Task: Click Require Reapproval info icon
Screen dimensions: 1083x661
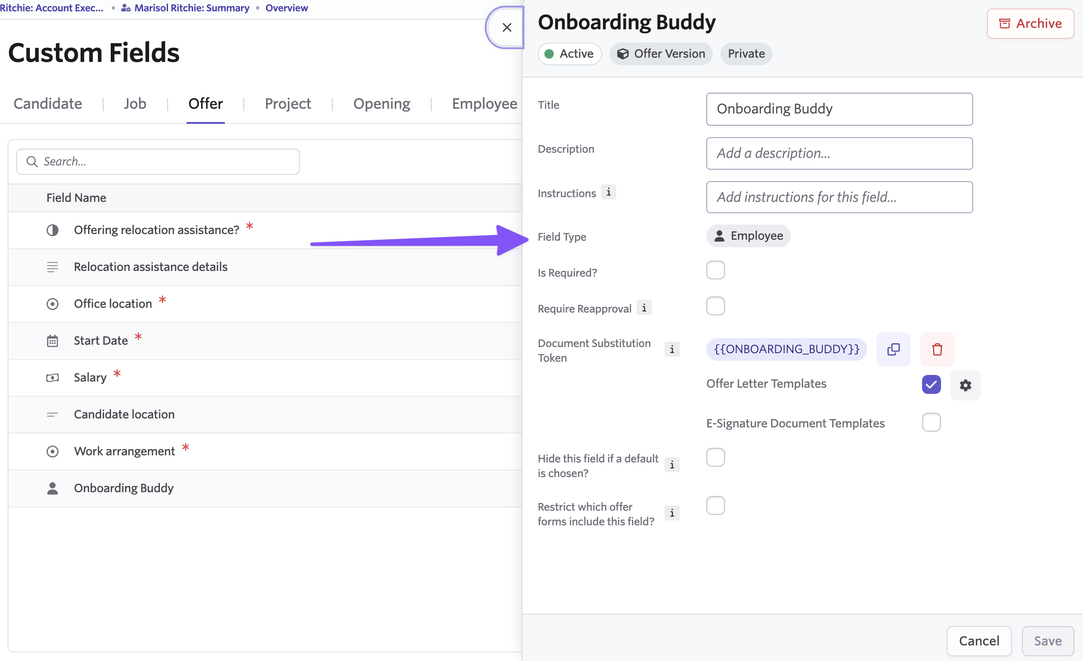Action: [x=644, y=308]
